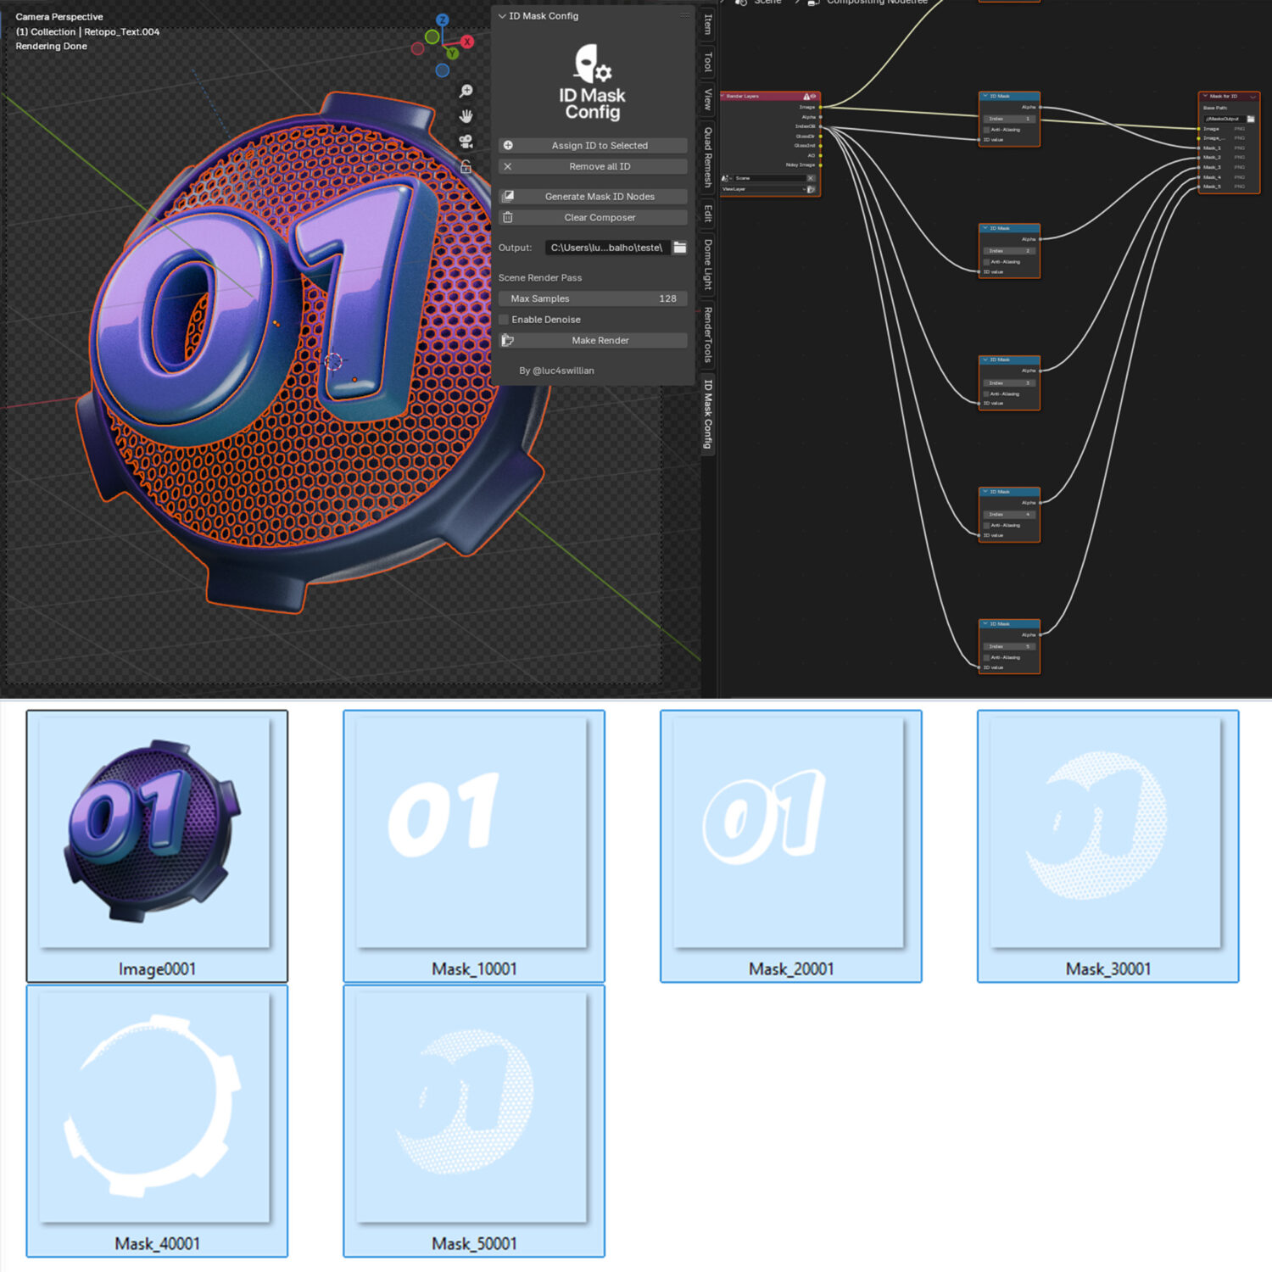Toggle Anti-Aliasing on ID Mask index 5 node

click(986, 657)
